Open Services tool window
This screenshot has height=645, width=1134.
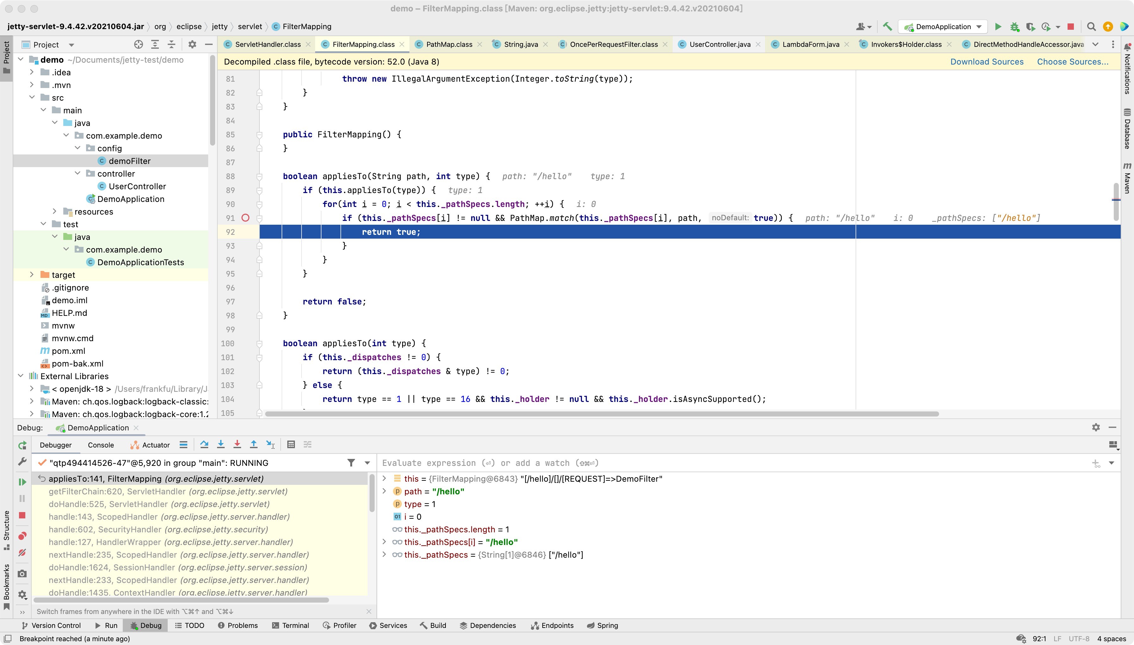coord(388,625)
